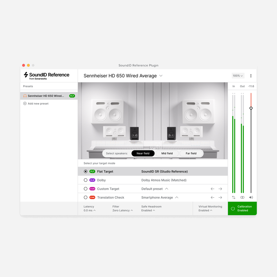Click the purple DLB badge next to Dolby

click(x=92, y=180)
